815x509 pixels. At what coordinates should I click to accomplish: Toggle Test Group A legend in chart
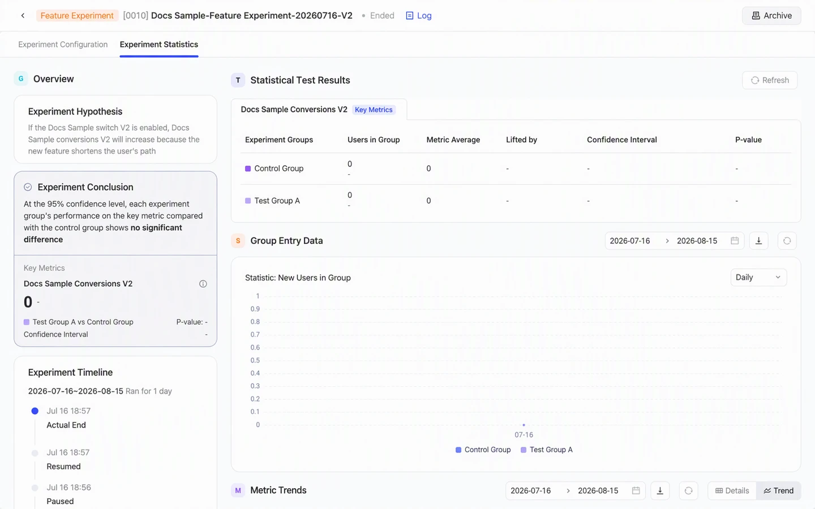[547, 450]
